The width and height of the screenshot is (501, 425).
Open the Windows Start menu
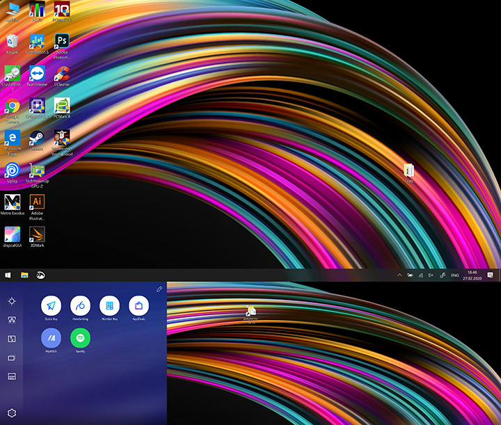(8, 275)
